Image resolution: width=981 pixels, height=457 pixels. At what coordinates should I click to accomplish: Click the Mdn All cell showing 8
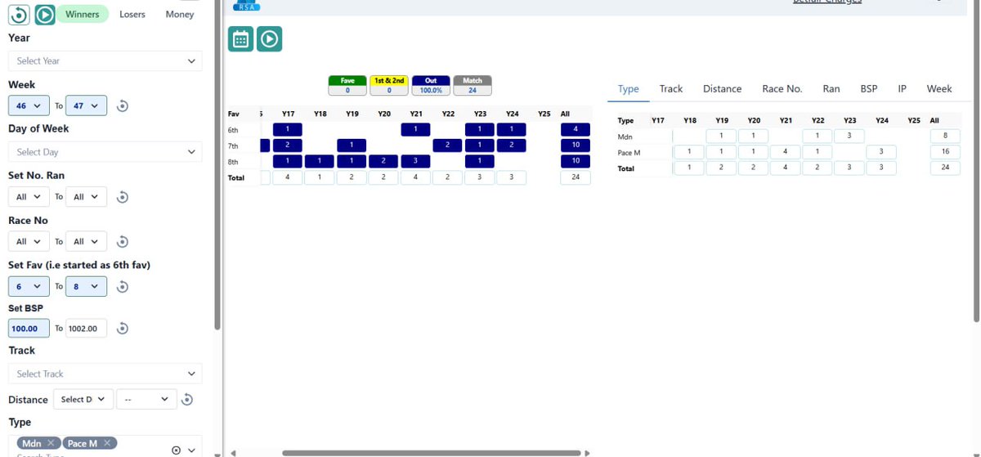coord(945,136)
